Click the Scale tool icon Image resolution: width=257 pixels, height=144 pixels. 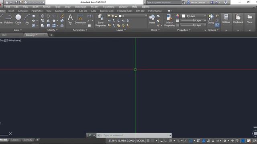click(48, 25)
